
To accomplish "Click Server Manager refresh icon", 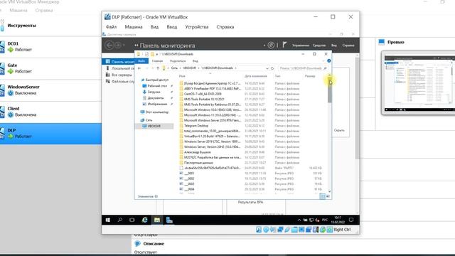I will tap(271, 45).
